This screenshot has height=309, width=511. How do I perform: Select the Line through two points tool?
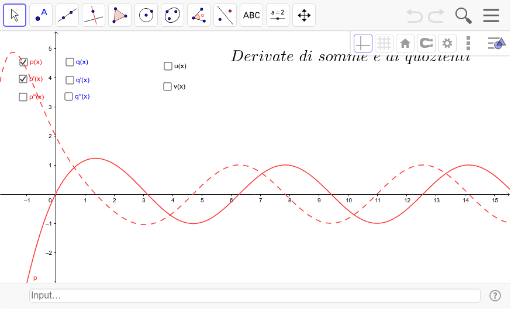pos(67,15)
